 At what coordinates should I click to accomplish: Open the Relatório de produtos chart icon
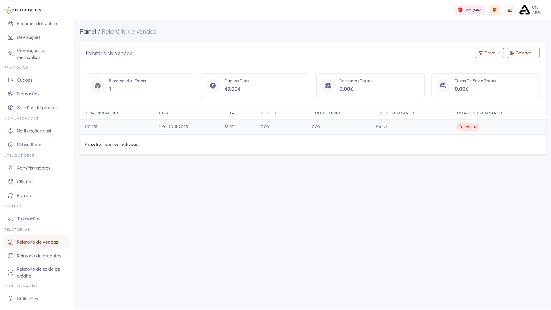click(11, 256)
